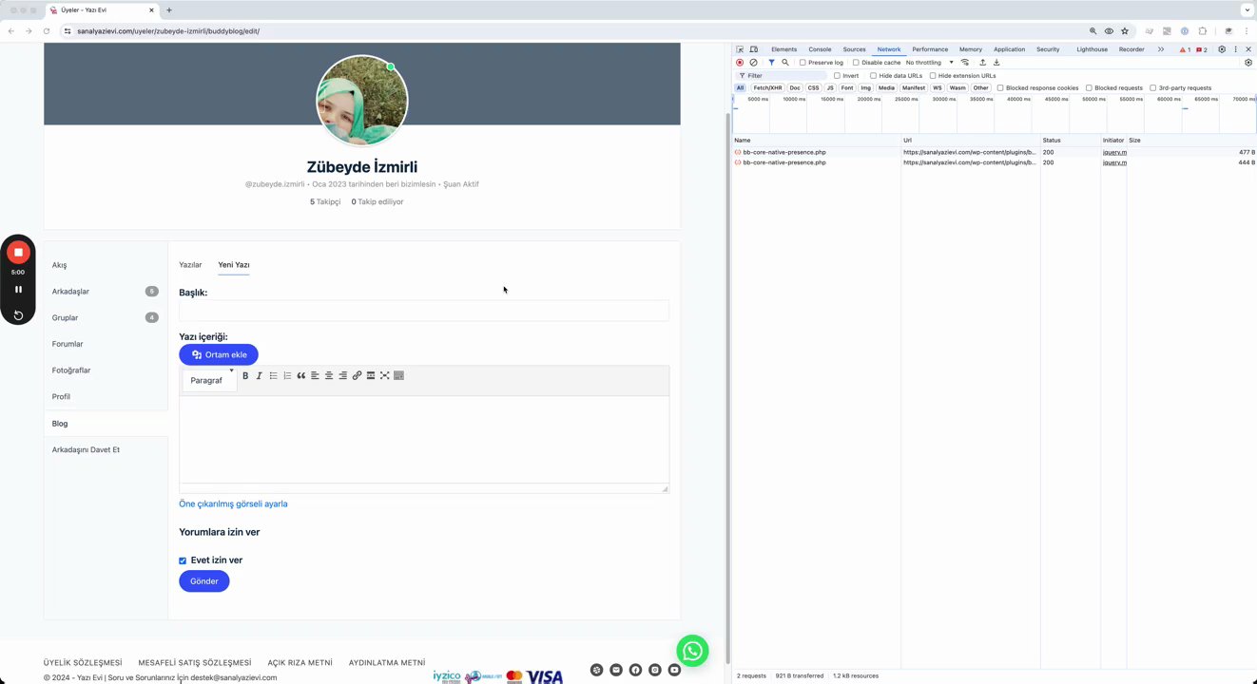Reload the browser page
Viewport: 1257px width, 684px height.
click(x=46, y=31)
